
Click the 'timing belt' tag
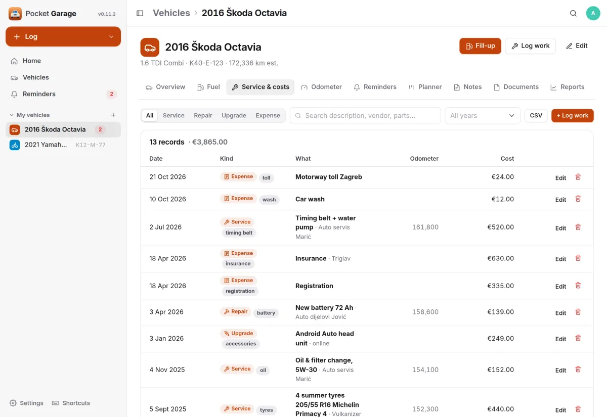239,233
